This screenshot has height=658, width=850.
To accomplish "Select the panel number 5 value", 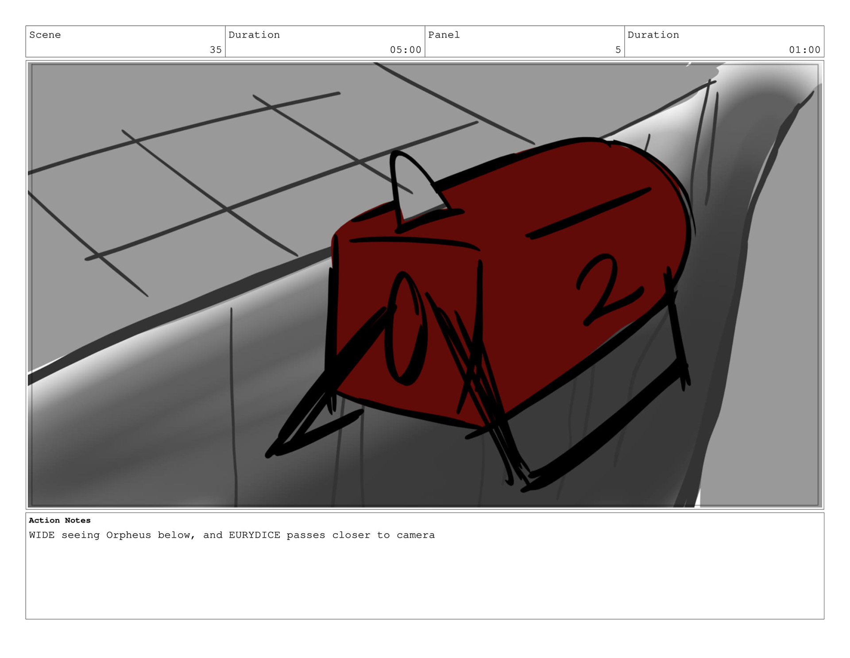I will (618, 50).
